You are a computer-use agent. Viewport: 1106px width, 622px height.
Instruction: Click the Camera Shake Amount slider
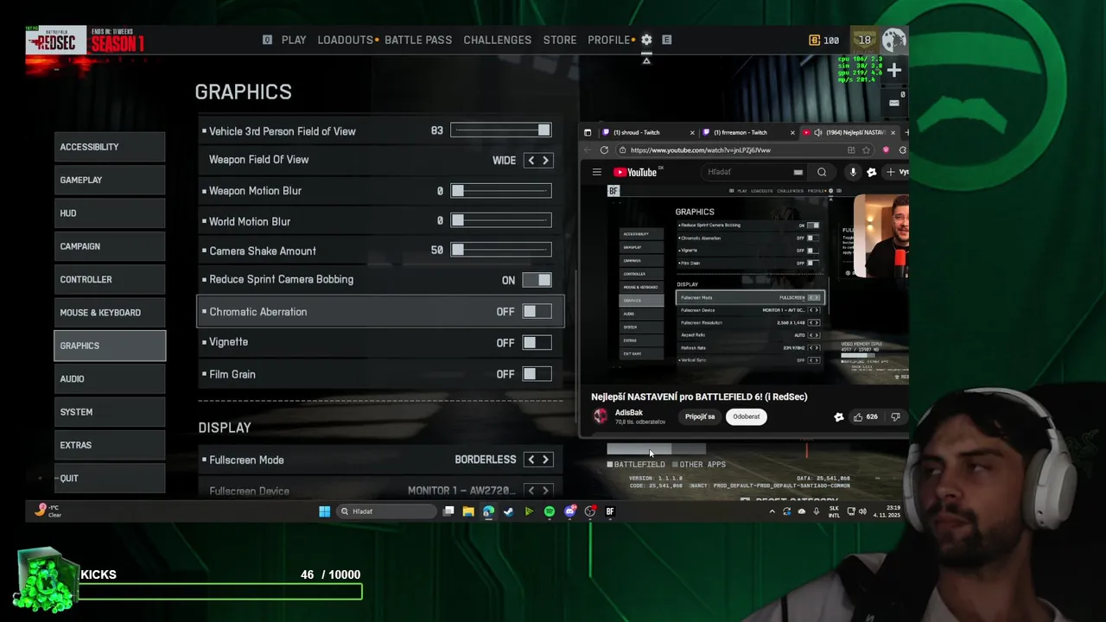click(501, 251)
